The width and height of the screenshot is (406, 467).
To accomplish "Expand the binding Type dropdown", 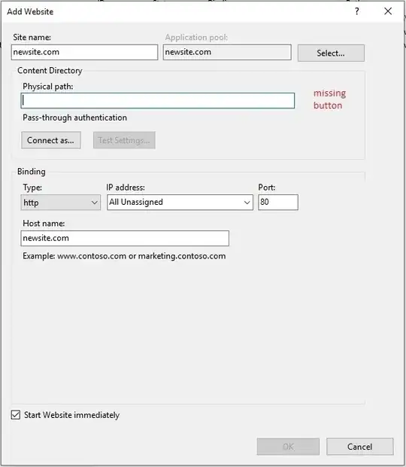I will tap(61, 202).
